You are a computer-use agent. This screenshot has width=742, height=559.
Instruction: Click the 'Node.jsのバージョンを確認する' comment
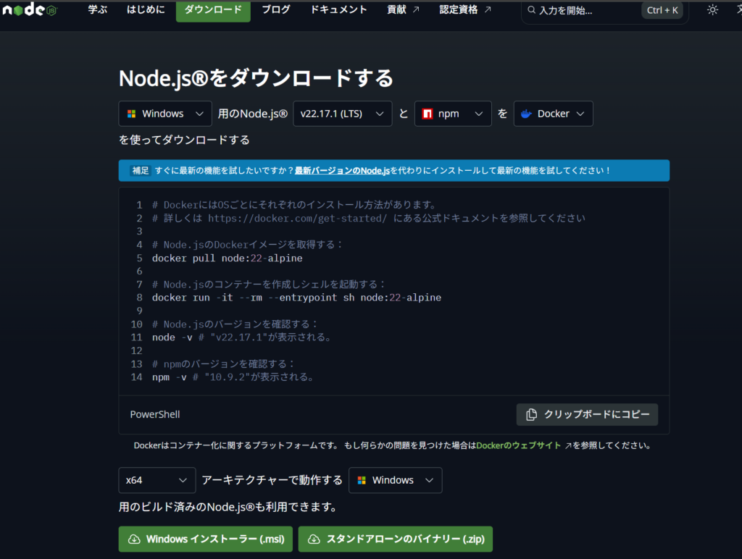[x=235, y=324]
